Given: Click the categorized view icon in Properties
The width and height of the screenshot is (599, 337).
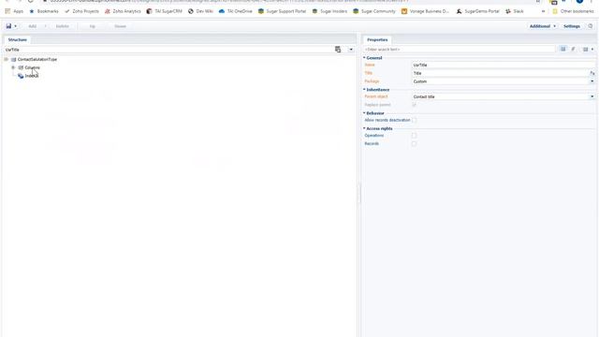Looking at the screenshot, I should [562, 49].
